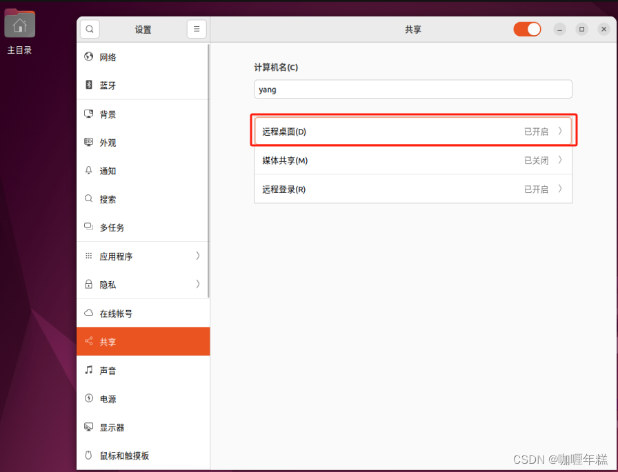Select 声音 in the sidebar
The image size is (618, 472).
[143, 371]
